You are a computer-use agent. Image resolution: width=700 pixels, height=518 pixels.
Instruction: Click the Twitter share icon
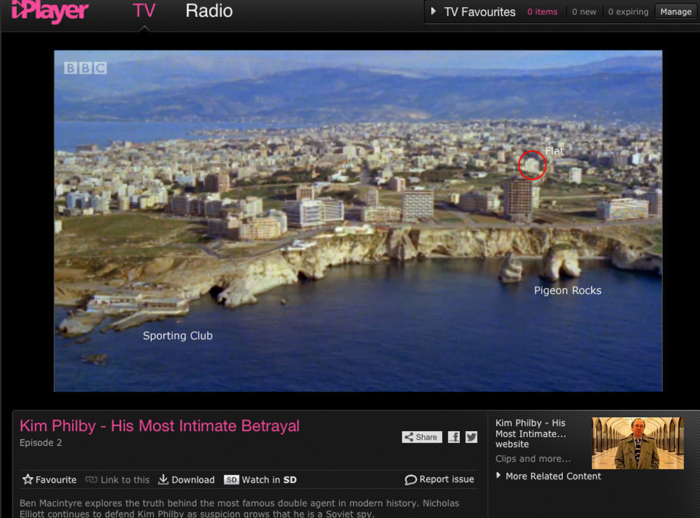point(471,437)
